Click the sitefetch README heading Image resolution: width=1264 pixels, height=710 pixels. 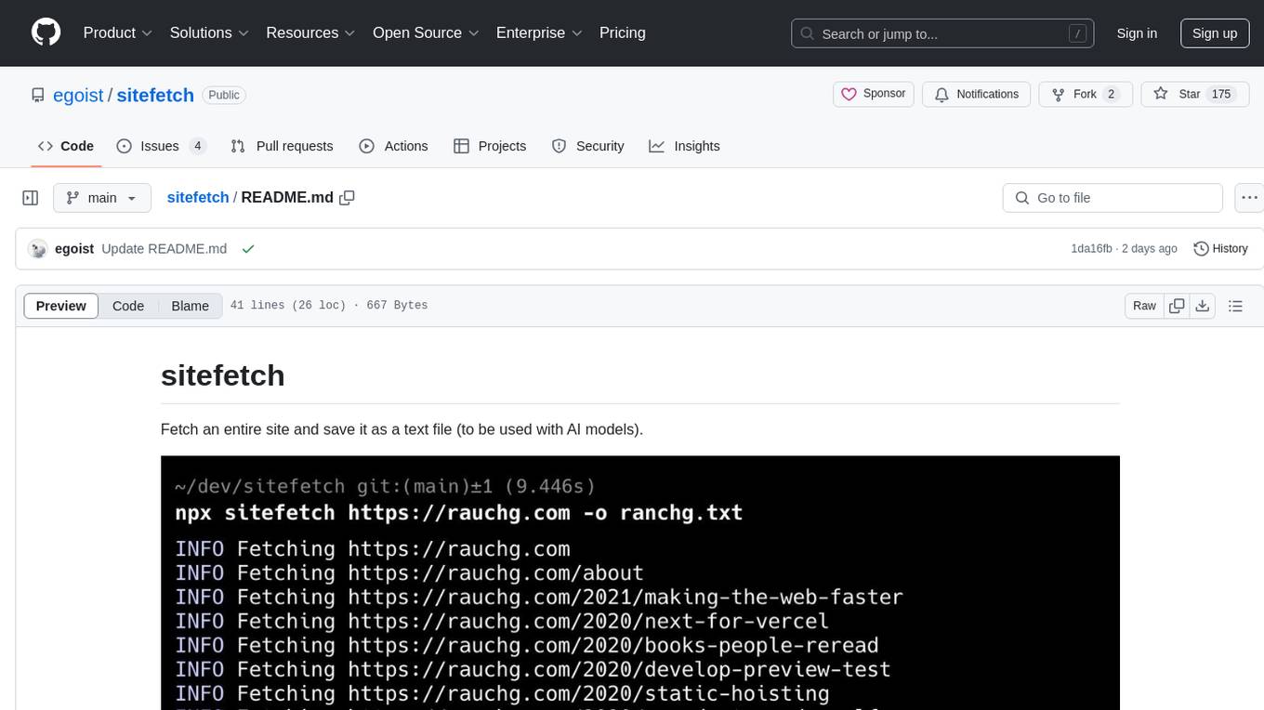223,375
